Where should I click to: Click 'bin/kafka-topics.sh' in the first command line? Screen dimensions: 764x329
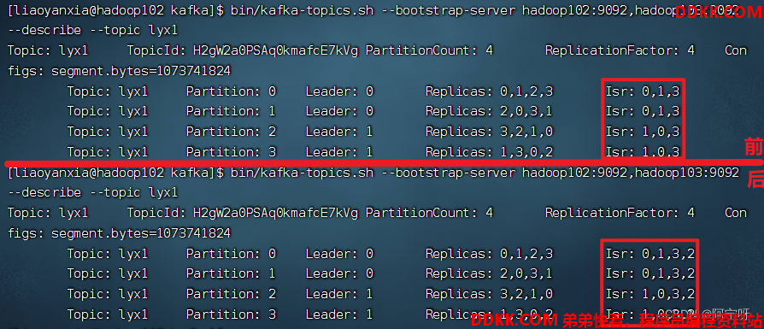(302, 10)
